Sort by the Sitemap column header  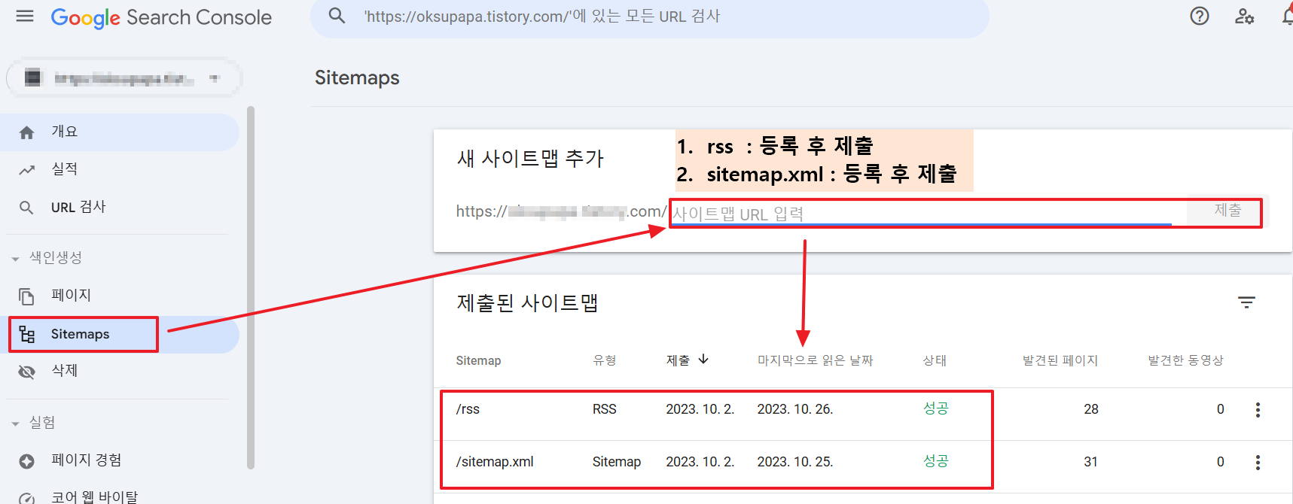[478, 360]
